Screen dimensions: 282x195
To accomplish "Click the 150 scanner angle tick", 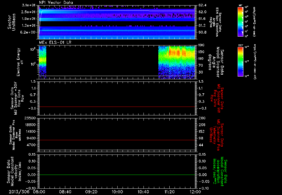I will pyautogui.click(x=202, y=52).
